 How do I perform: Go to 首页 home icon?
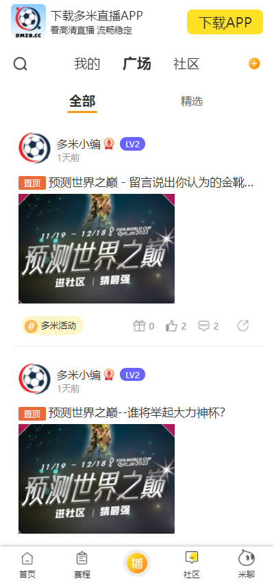(x=27, y=565)
